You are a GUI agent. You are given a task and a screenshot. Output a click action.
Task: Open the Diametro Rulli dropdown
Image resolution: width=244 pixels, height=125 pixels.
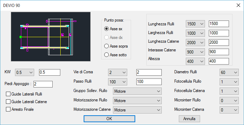229,73
